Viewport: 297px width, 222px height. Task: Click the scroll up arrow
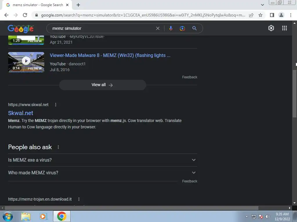(x=294, y=23)
